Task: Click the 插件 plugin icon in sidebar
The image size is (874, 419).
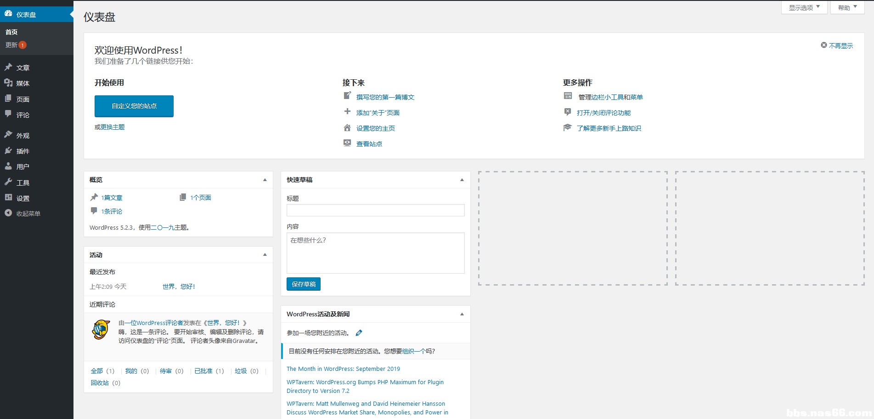Action: click(x=8, y=151)
